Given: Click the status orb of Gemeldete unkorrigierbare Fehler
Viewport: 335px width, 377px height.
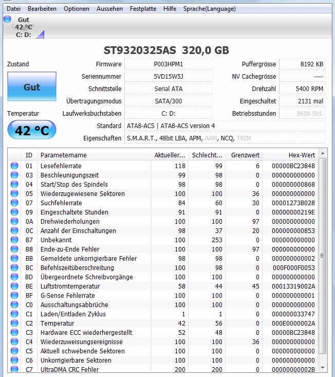Looking at the screenshot, I should point(14,258).
